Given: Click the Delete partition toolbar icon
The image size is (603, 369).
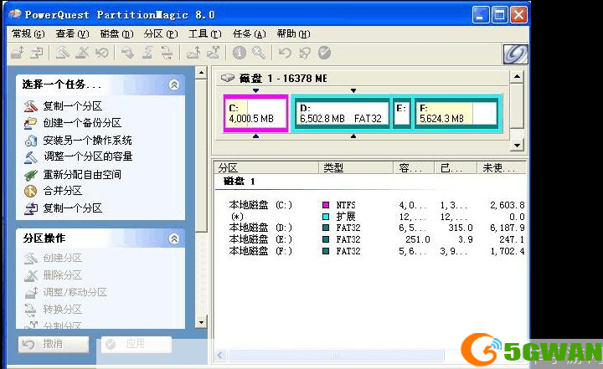Looking at the screenshot, I should point(82,52).
